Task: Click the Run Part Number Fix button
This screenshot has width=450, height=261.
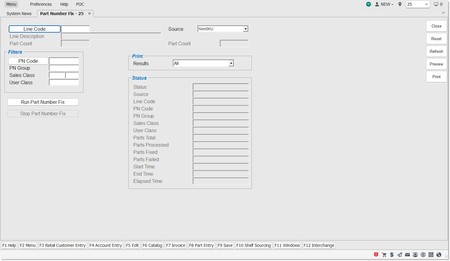Action: coord(43,102)
